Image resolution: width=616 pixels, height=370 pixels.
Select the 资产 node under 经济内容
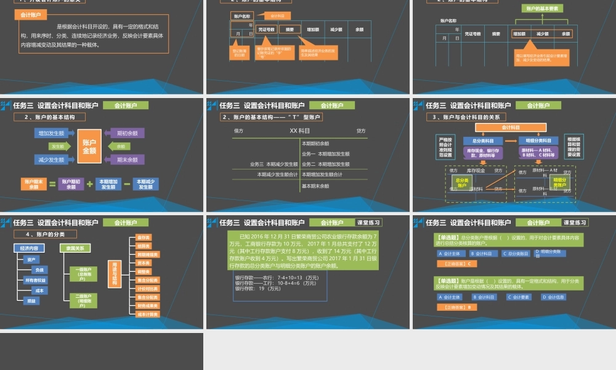(x=33, y=260)
